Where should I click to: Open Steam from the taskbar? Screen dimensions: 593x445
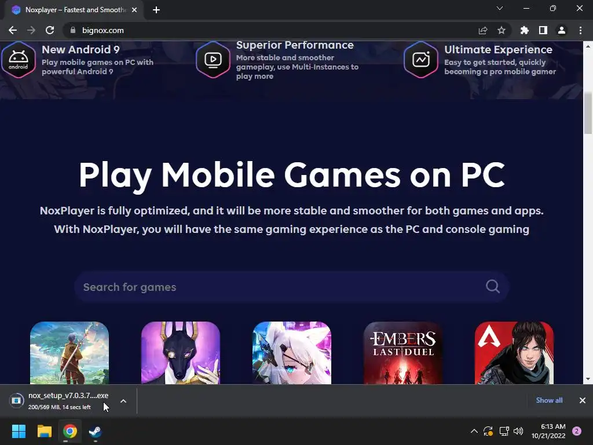[x=96, y=431]
